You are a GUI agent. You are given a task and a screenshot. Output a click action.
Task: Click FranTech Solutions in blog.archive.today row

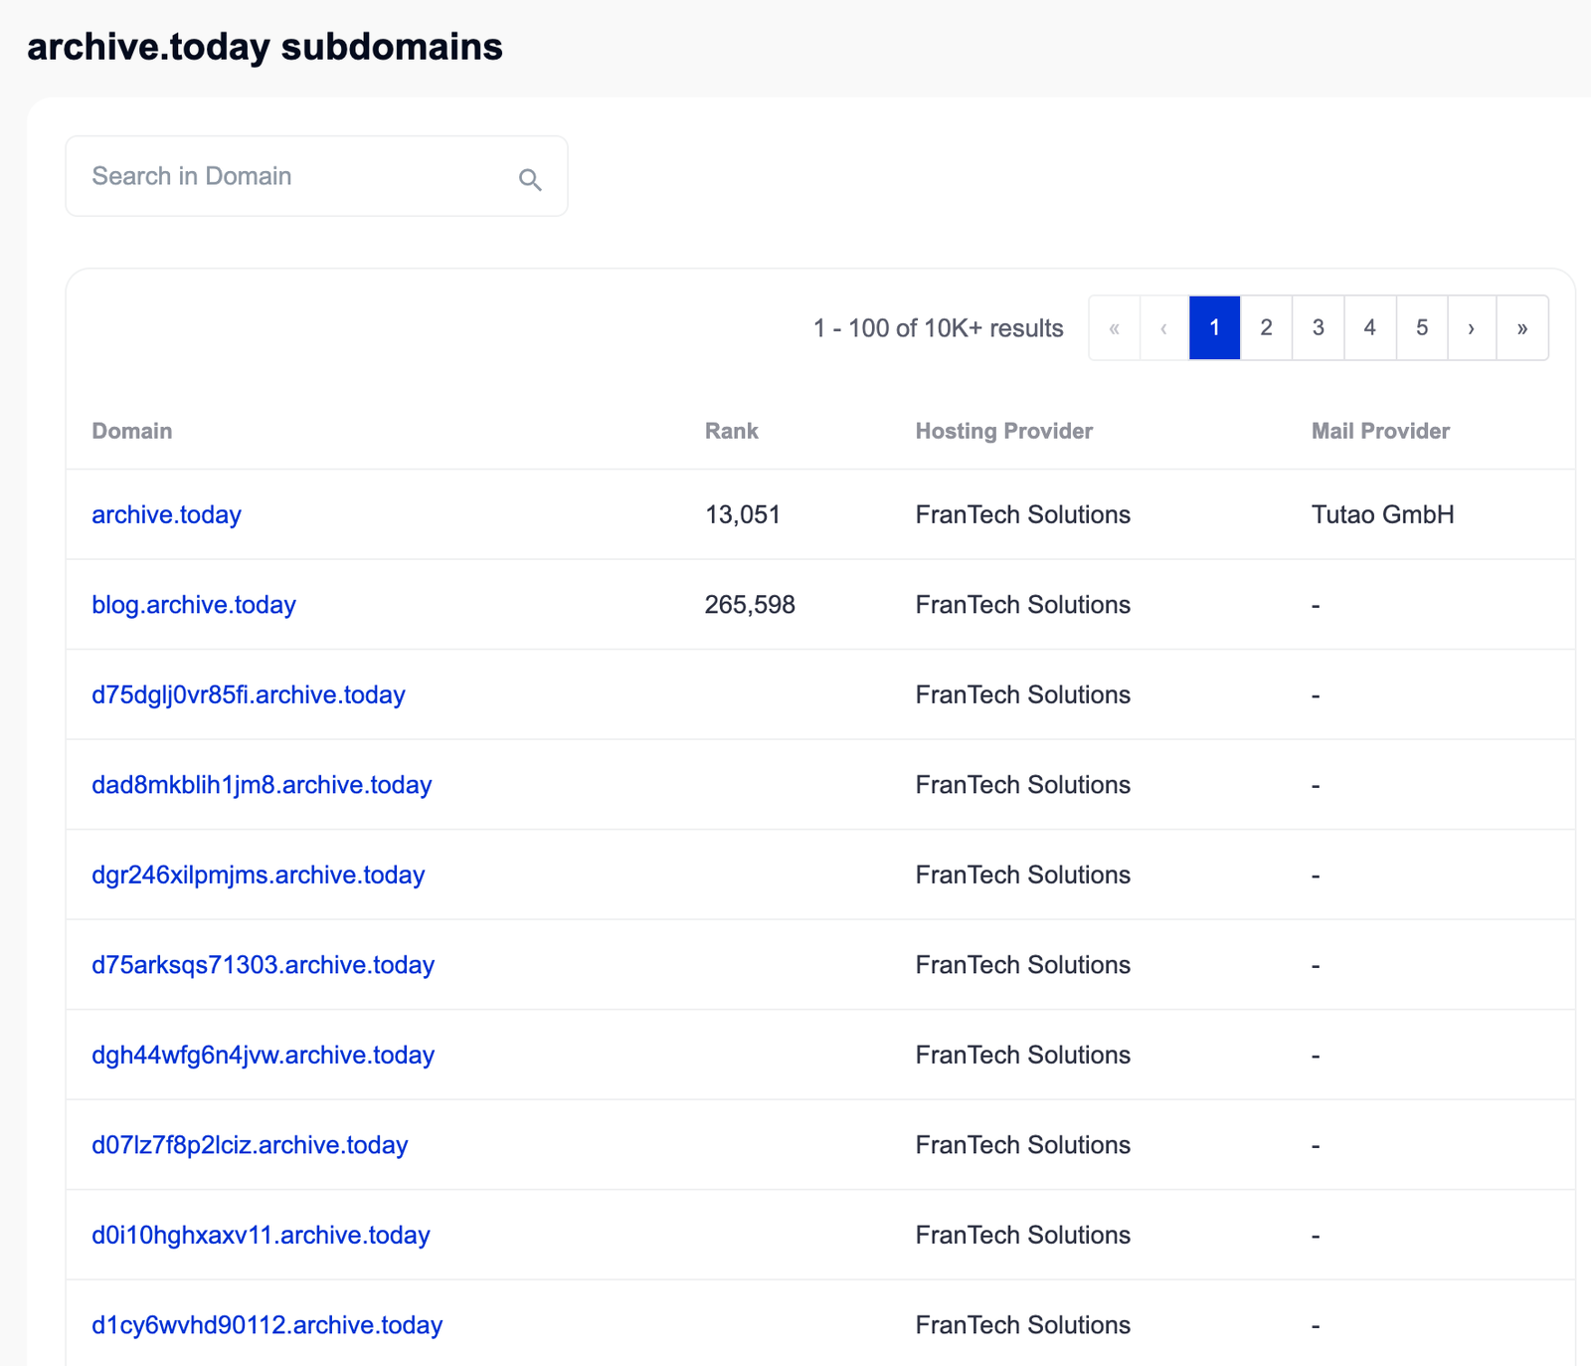point(1023,605)
